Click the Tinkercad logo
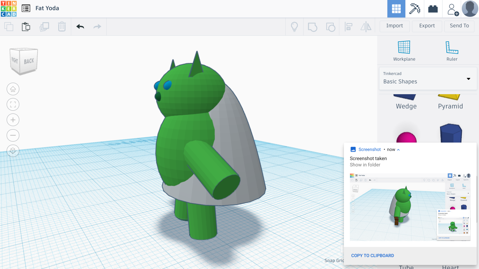The height and width of the screenshot is (269, 479). [8, 8]
